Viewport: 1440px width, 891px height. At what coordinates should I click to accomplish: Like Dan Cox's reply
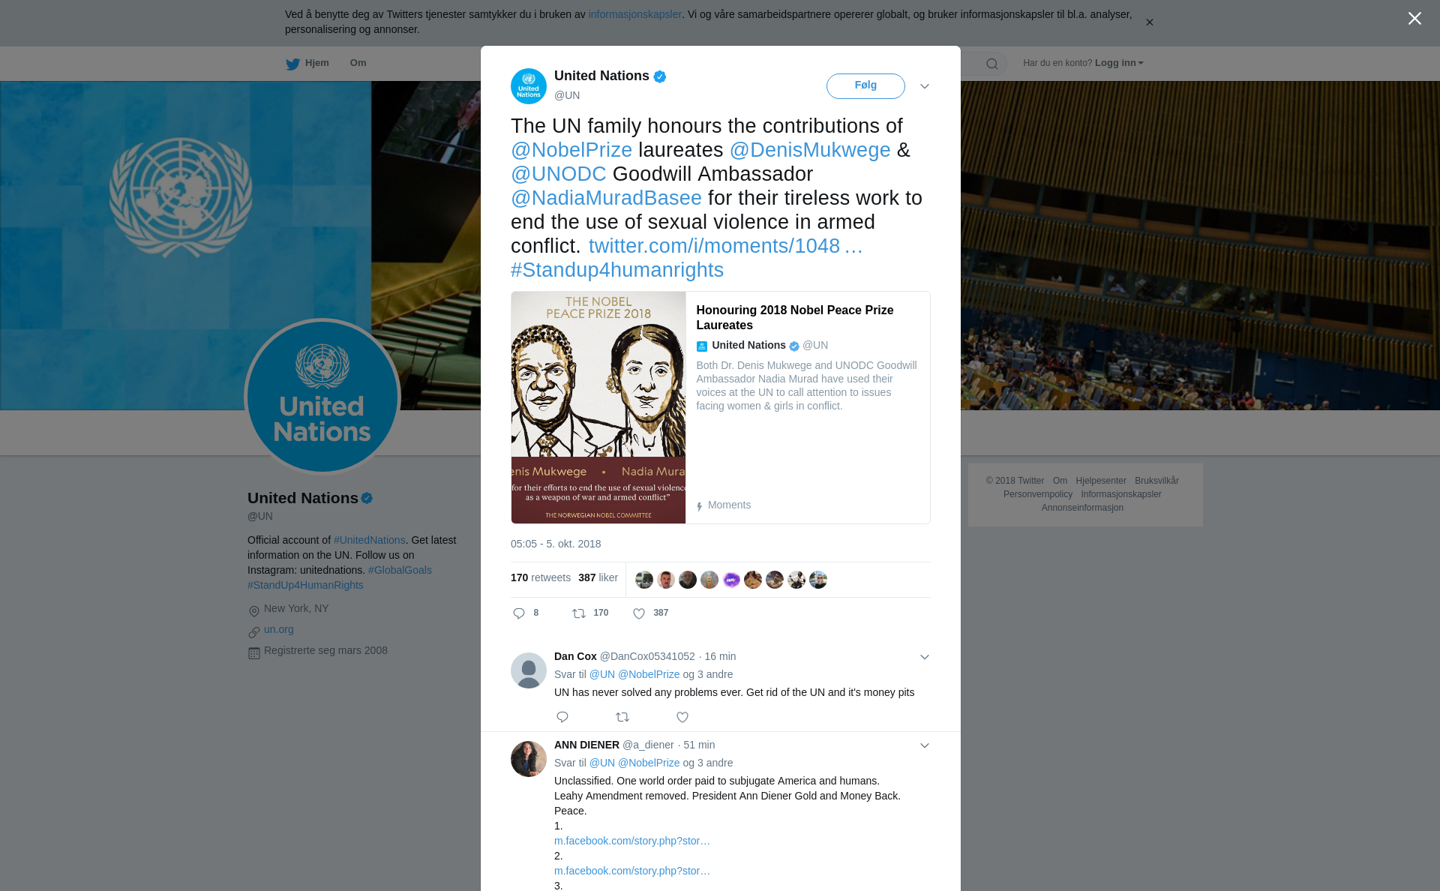pyautogui.click(x=682, y=717)
